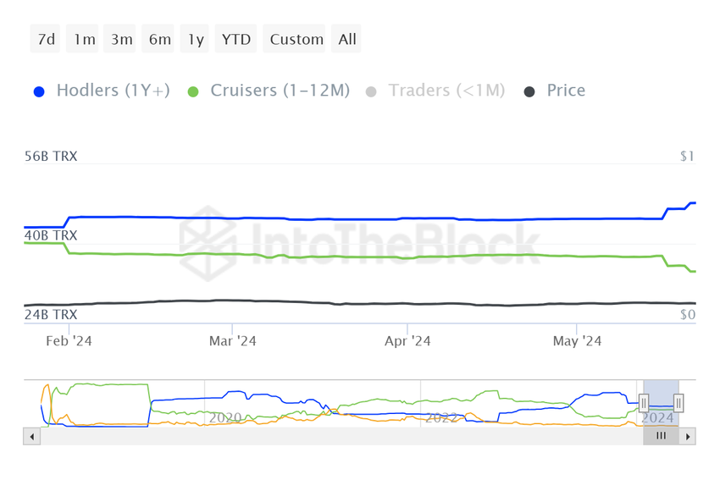Click the scrollbar right arrow
The height and width of the screenshot is (480, 720).
688,437
